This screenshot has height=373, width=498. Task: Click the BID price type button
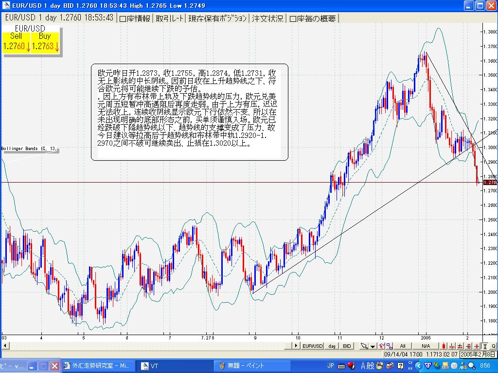tap(347, 346)
